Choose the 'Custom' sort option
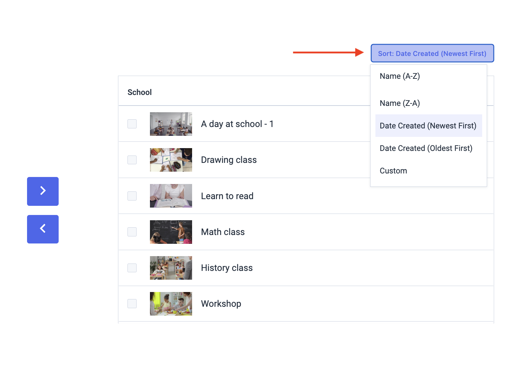This screenshot has height=368, width=505. click(x=393, y=171)
